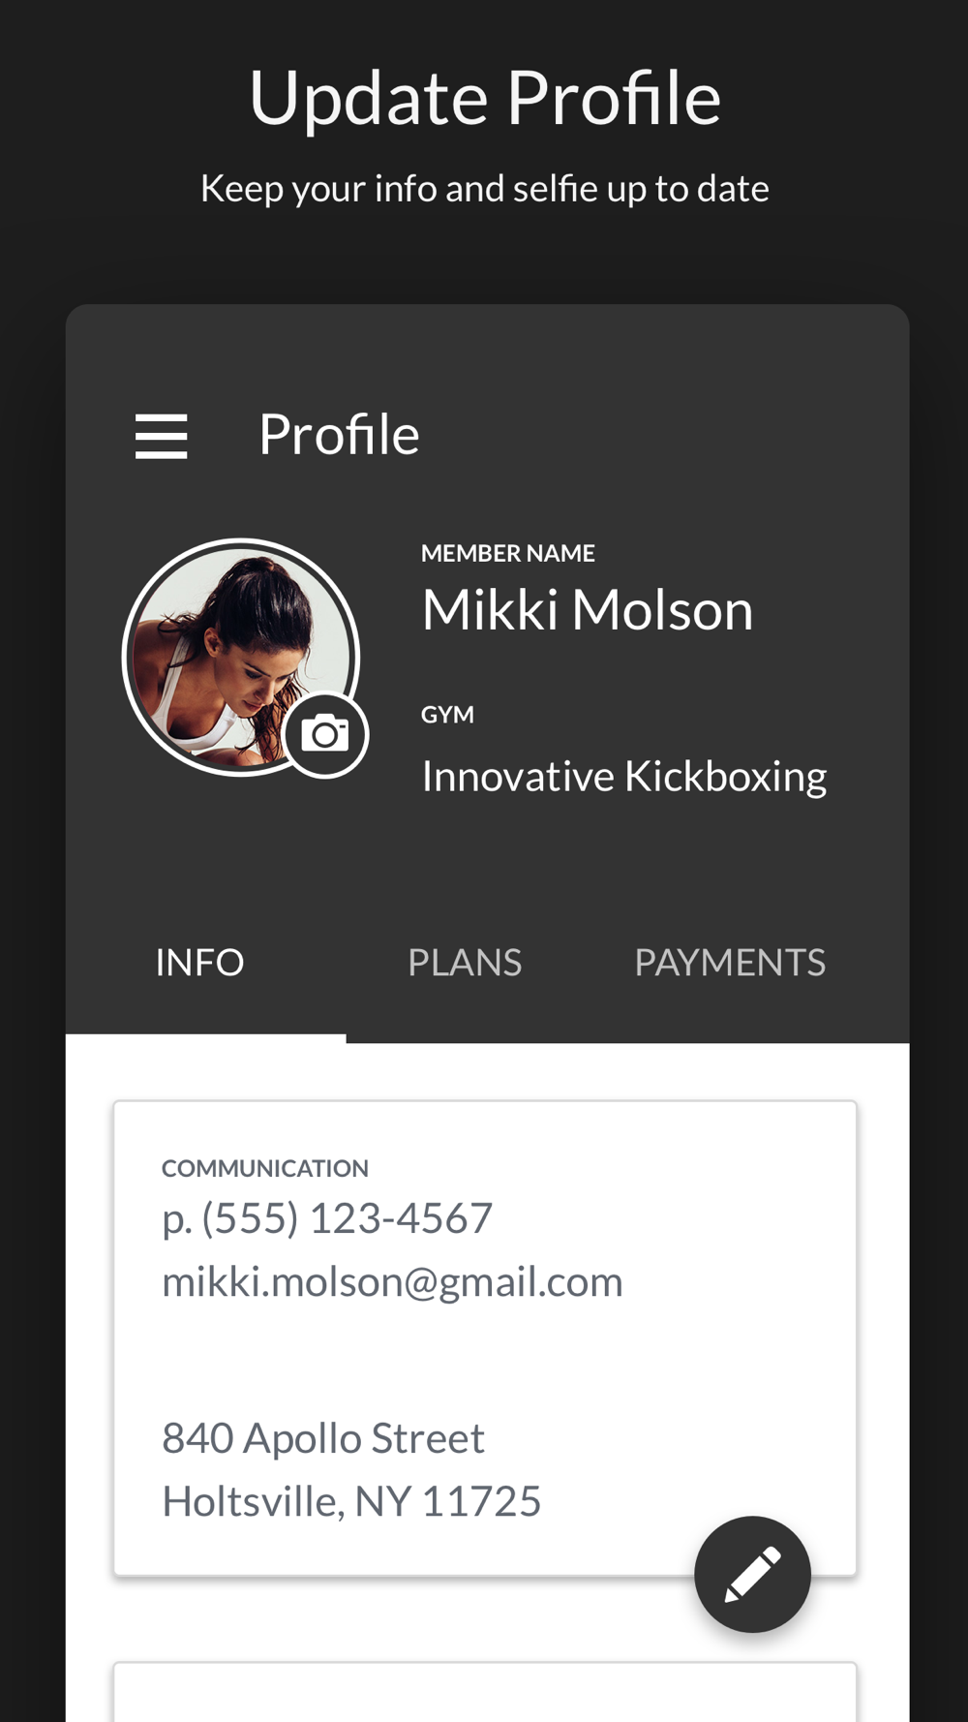
Task: Tap the camera icon to change selfie
Action: click(x=325, y=734)
